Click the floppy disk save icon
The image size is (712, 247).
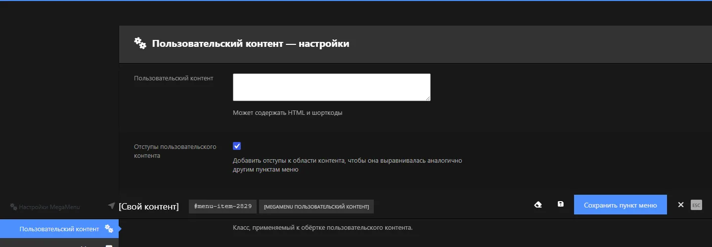(x=561, y=204)
